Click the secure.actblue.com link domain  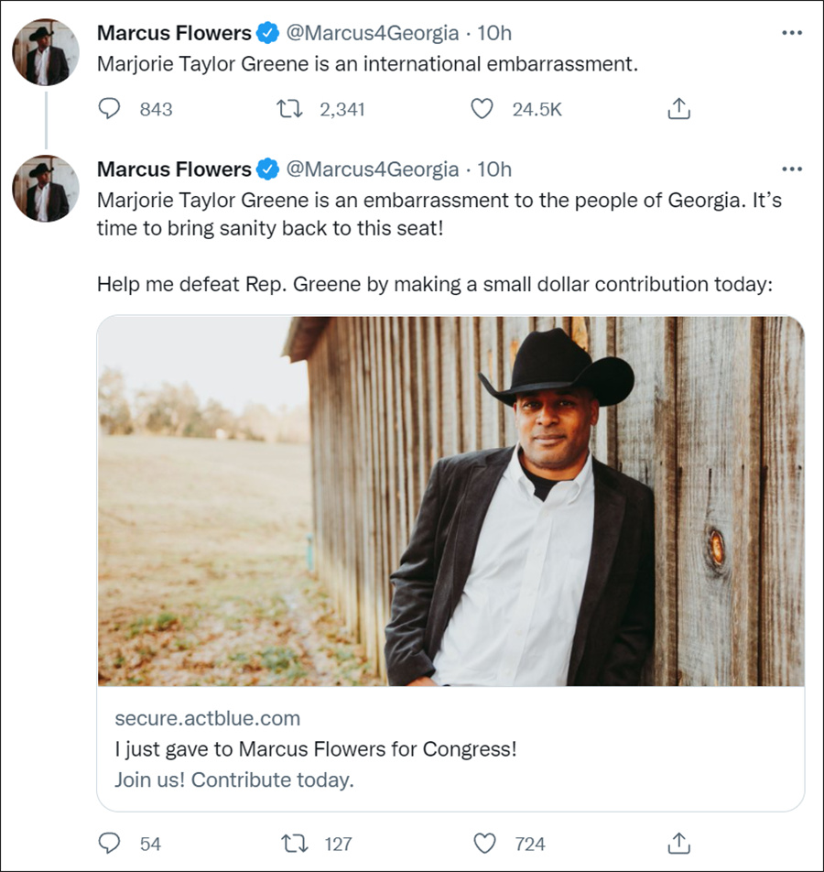coord(207,718)
